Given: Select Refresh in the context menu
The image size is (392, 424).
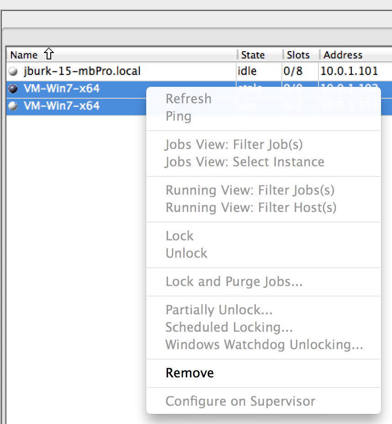Looking at the screenshot, I should [188, 99].
